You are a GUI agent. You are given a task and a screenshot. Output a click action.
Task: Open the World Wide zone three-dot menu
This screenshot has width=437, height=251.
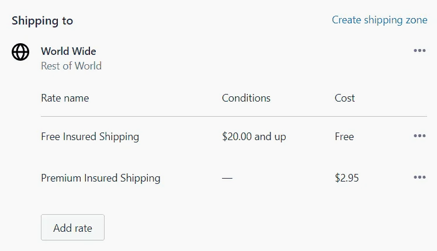tap(419, 51)
